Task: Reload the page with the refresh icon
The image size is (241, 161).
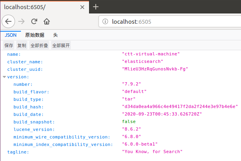Action: point(34,21)
